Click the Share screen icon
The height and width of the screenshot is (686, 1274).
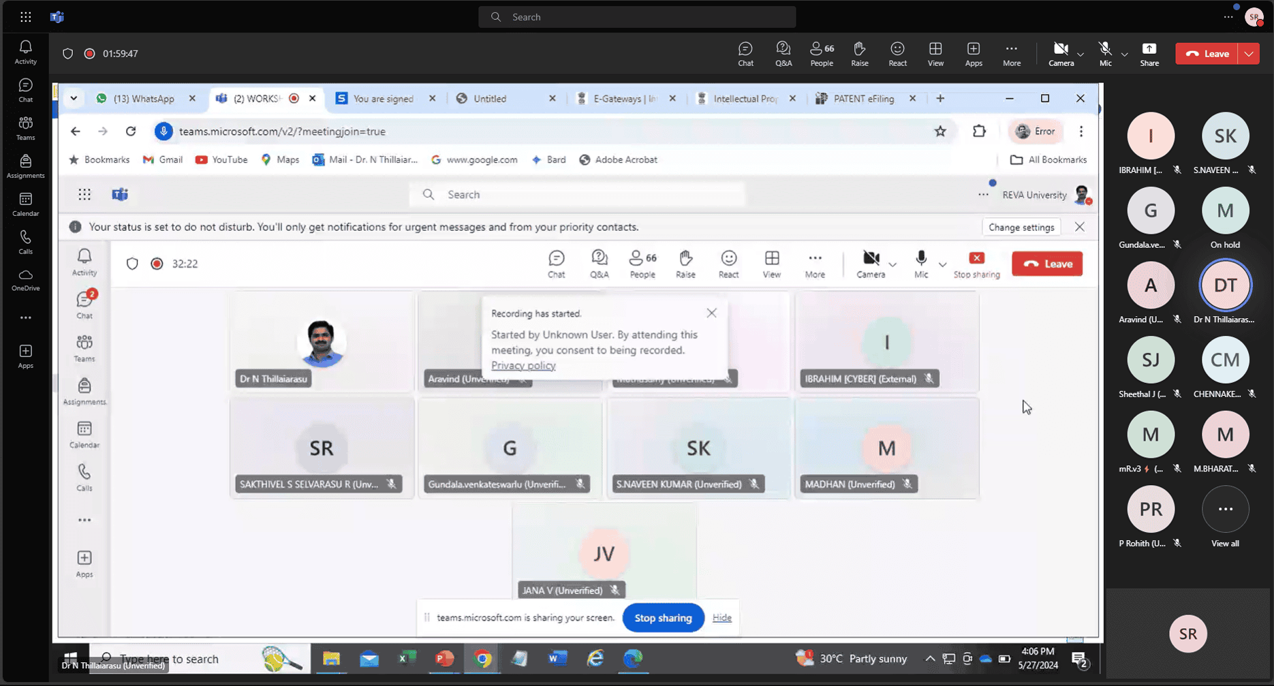pos(1149,54)
